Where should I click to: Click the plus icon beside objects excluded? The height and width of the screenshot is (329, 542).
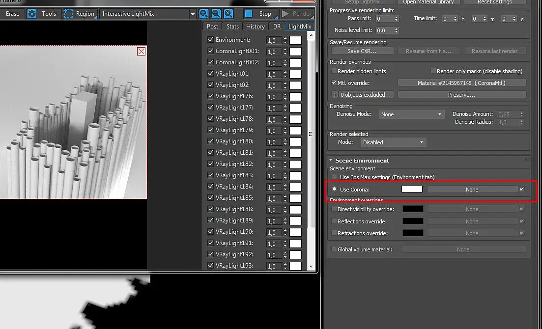point(334,95)
